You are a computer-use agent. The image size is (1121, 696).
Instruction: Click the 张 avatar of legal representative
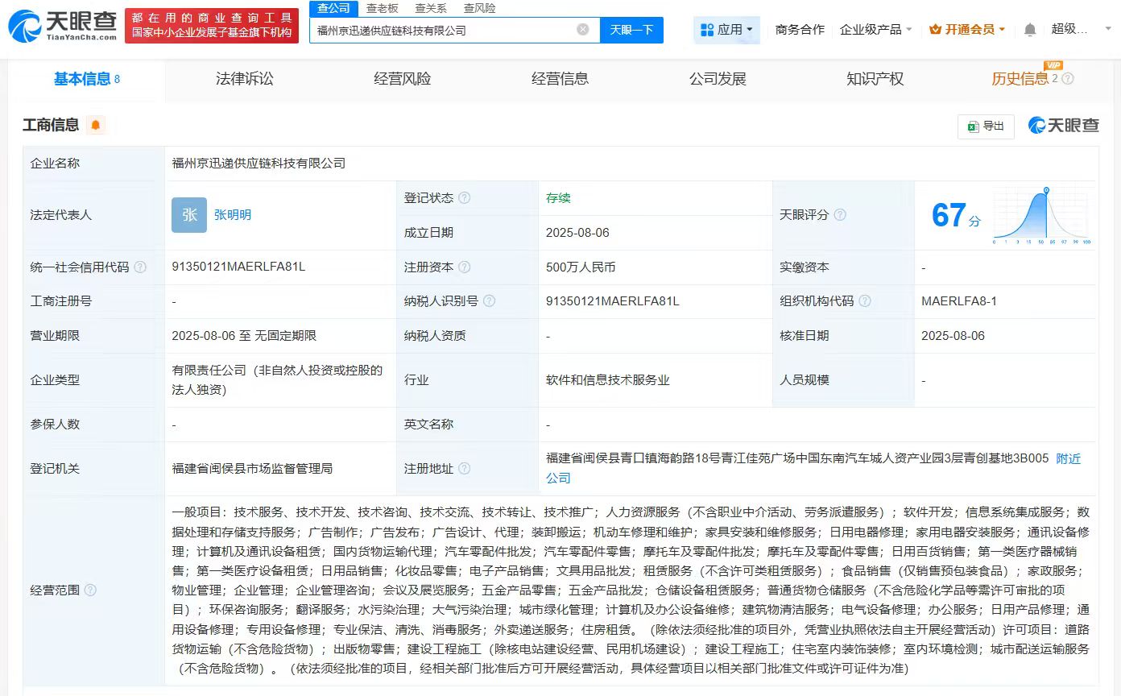click(x=189, y=215)
